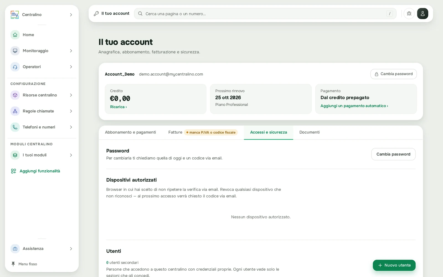
Task: Click the bug report icon in top bar
Action: (x=409, y=14)
